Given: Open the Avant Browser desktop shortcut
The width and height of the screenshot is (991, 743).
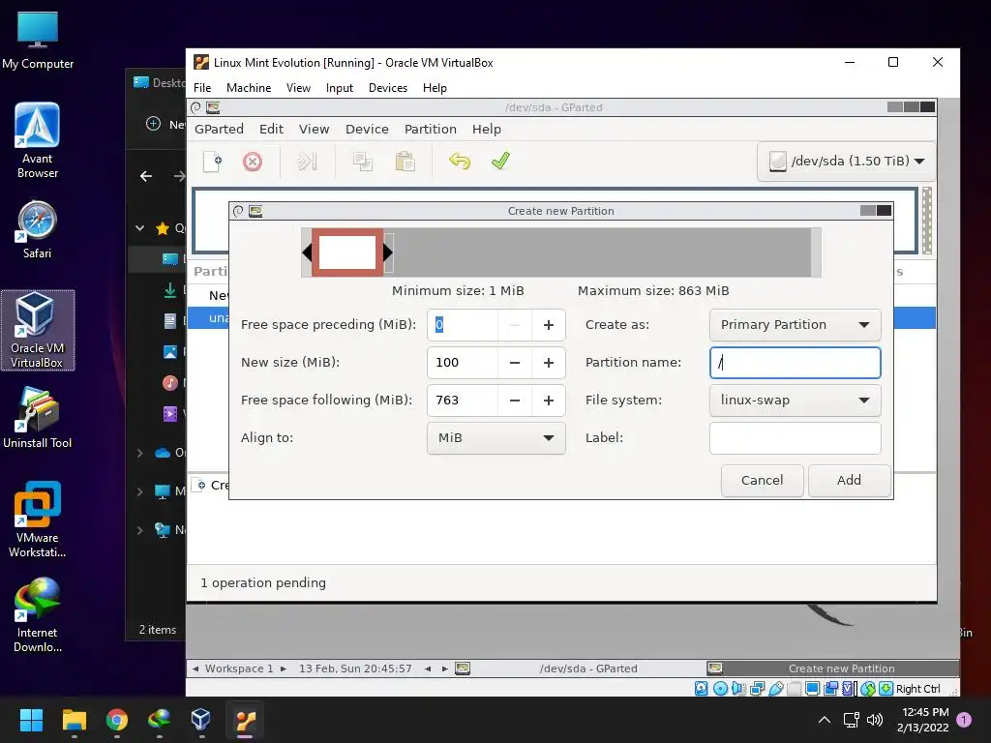Looking at the screenshot, I should (38, 141).
